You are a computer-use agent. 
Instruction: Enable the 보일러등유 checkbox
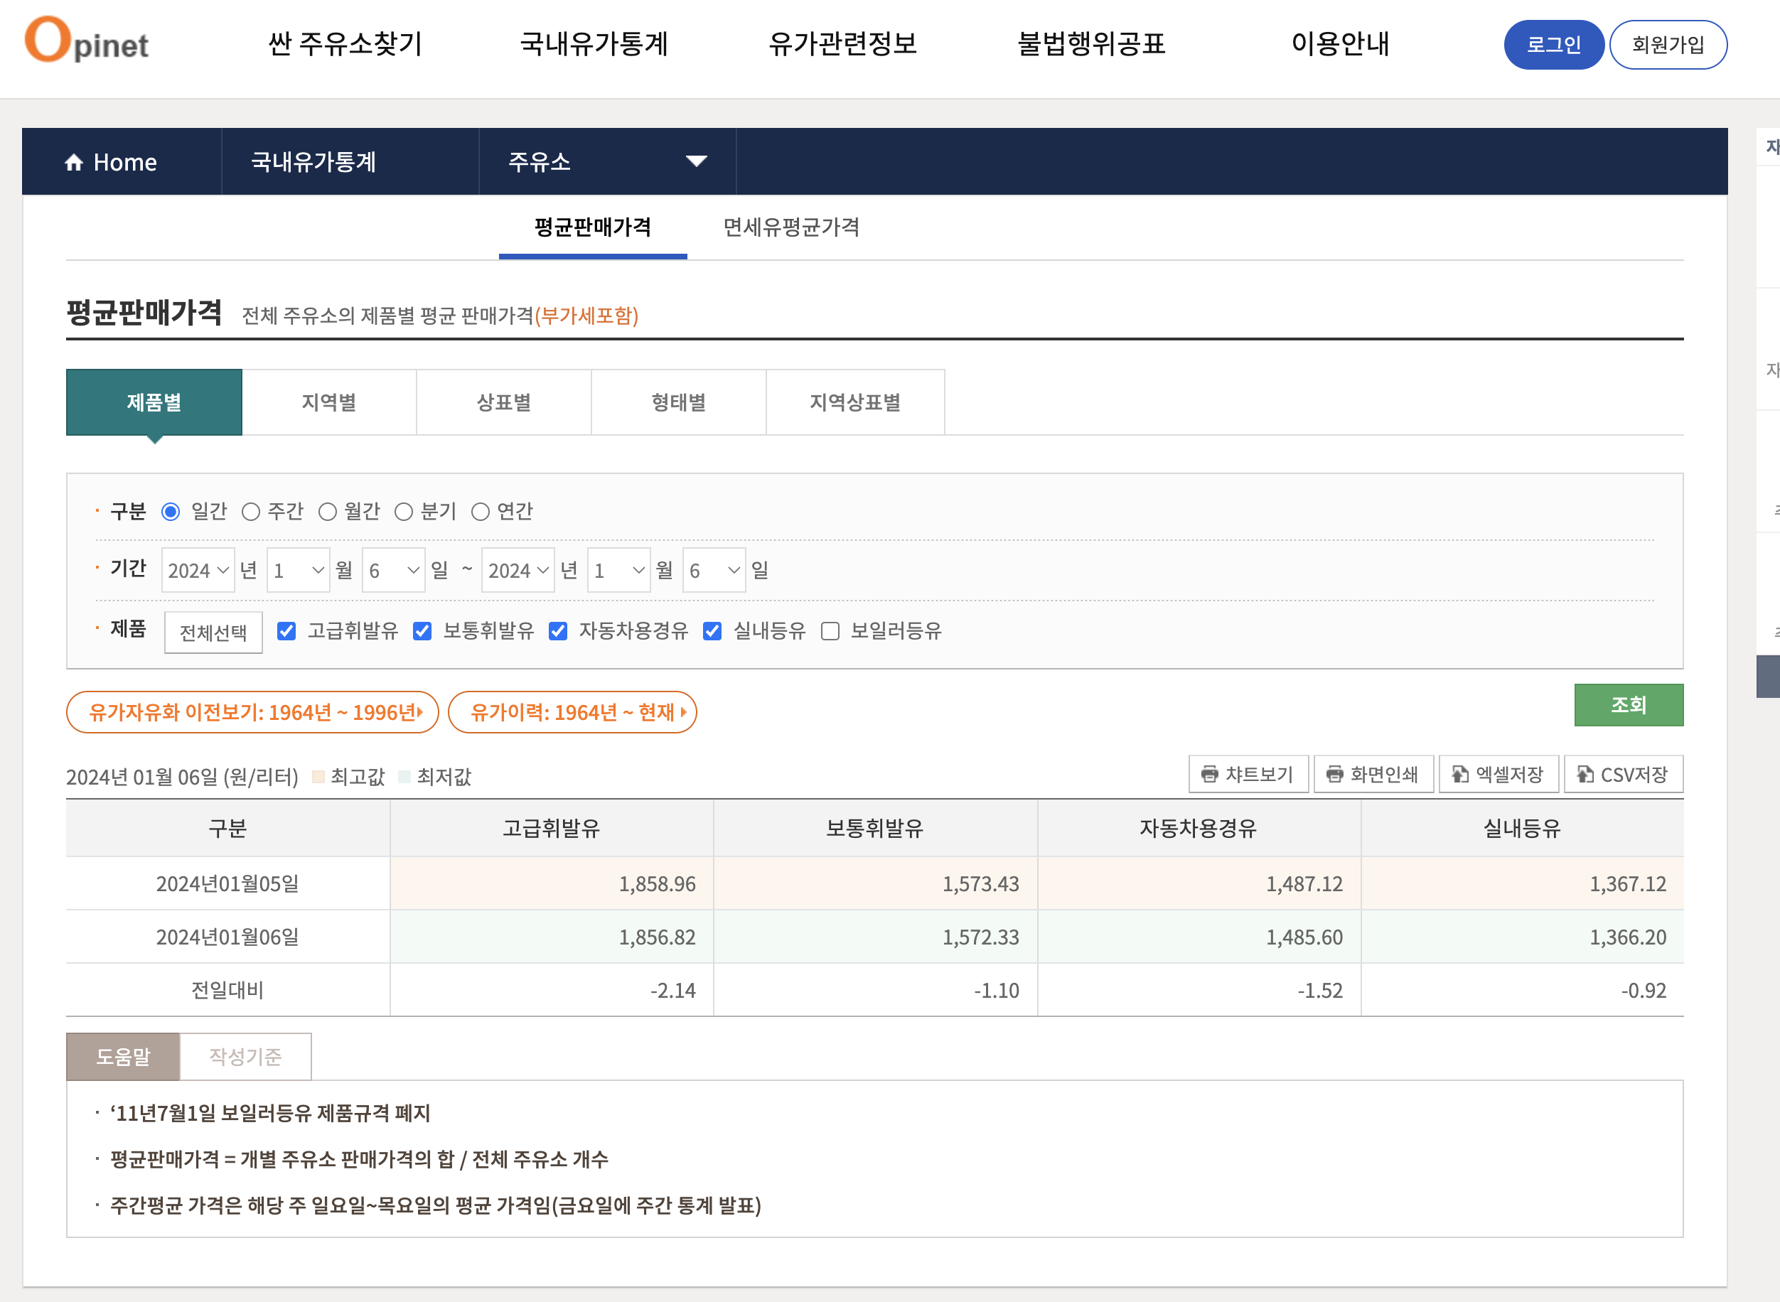click(830, 631)
